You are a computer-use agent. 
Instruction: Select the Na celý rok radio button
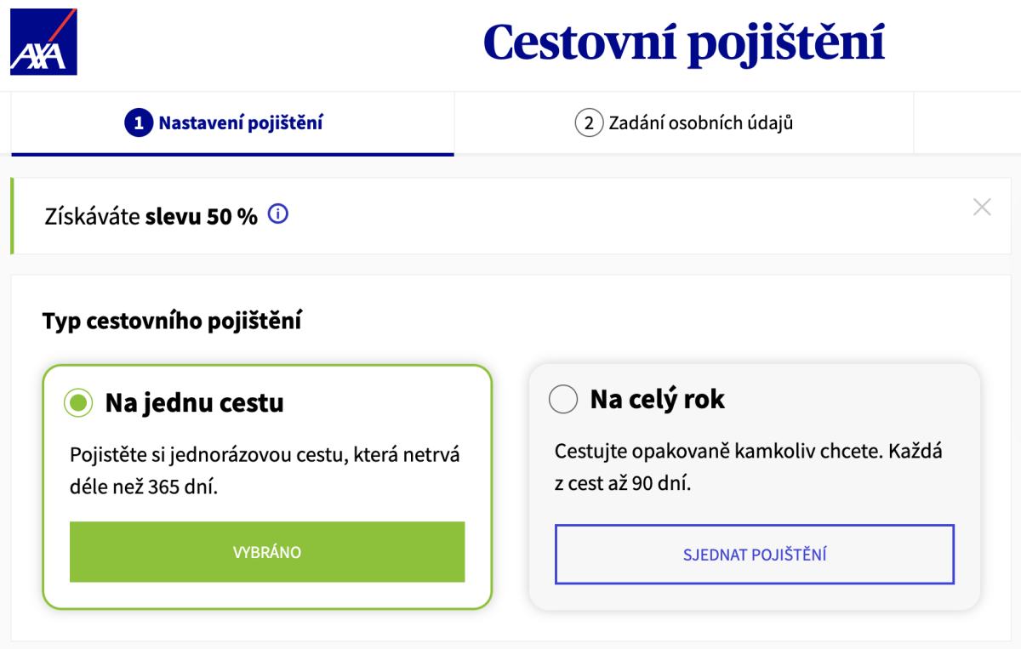click(563, 399)
